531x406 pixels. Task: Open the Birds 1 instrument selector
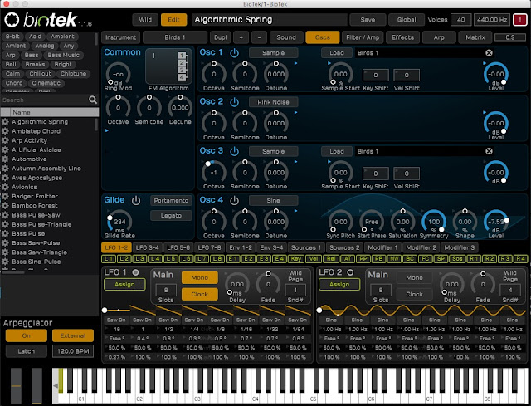(175, 37)
